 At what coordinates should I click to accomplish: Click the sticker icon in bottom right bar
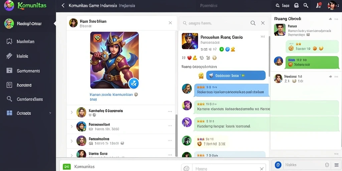tap(327, 165)
